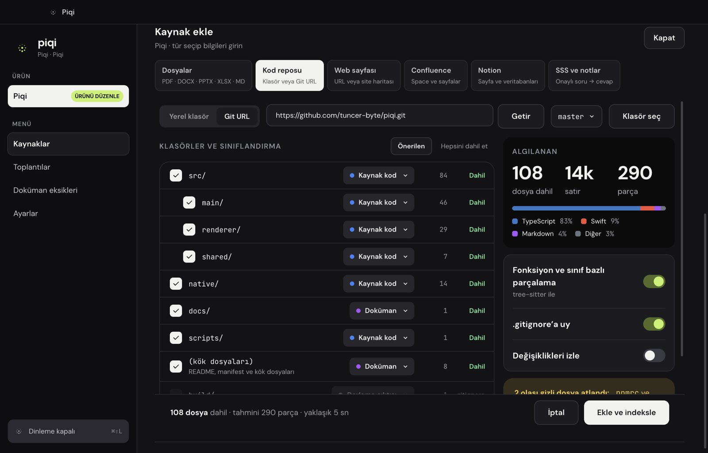708x453 pixels.
Task: Click the Dinleme kapalı status icon
Action: click(19, 431)
